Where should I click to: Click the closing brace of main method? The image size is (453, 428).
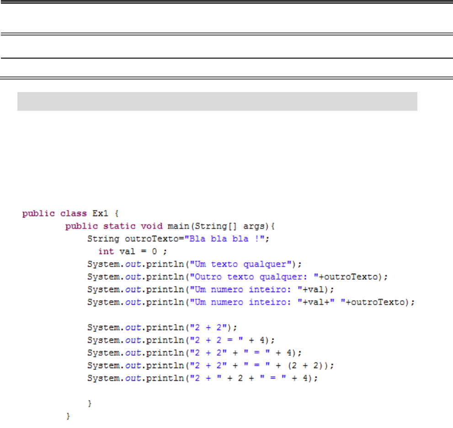coord(90,403)
